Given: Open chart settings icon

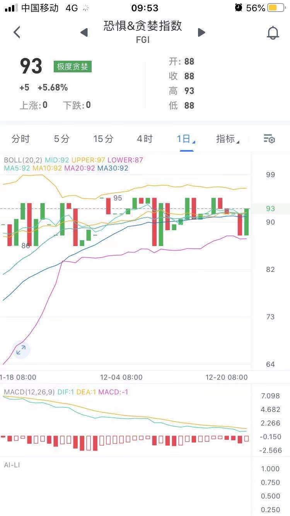Looking at the screenshot, I should pos(269,139).
